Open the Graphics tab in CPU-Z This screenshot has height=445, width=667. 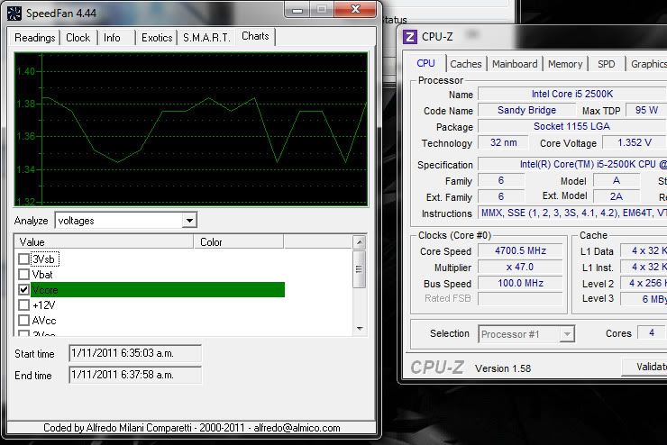pos(648,64)
